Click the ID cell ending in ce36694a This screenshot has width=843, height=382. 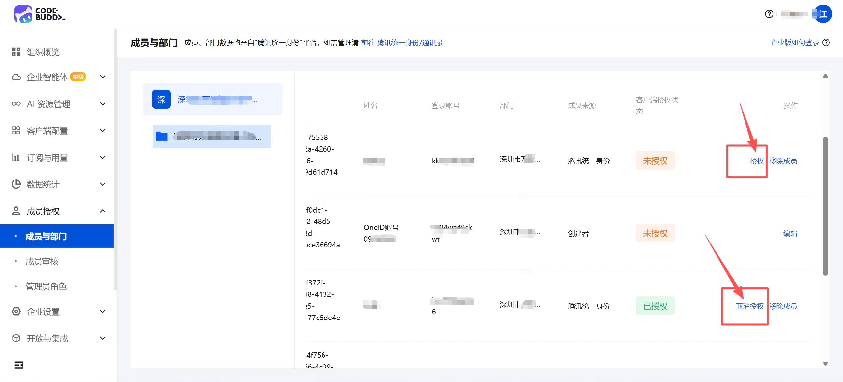tap(323, 227)
